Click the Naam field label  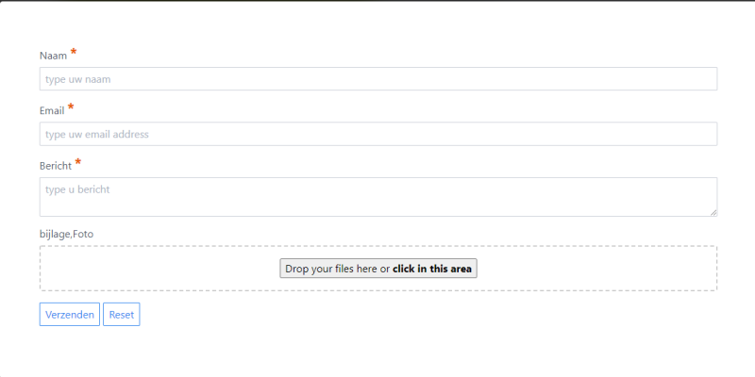point(54,57)
